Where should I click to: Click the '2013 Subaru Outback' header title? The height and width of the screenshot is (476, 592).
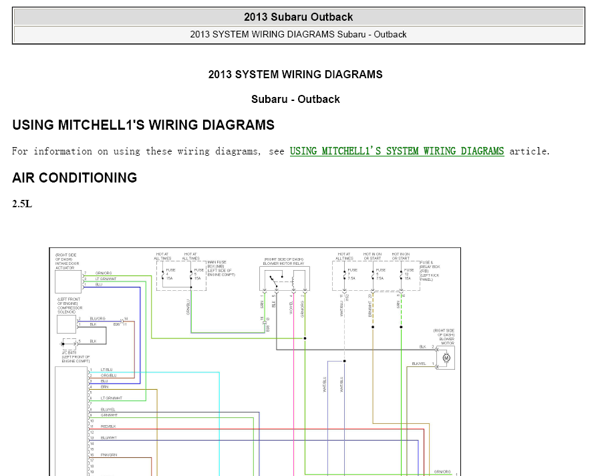pos(298,17)
